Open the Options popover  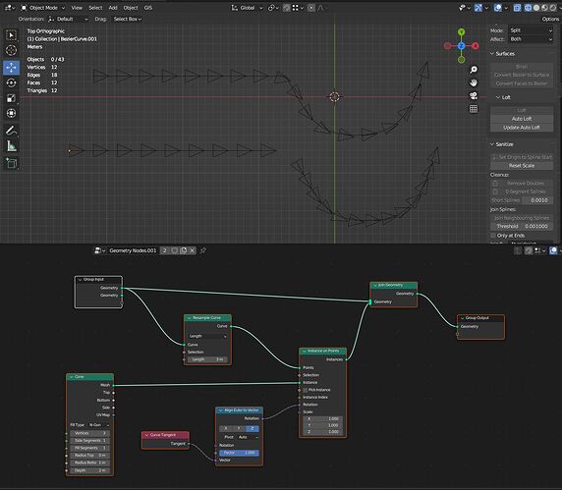tap(550, 19)
